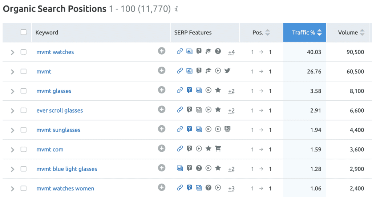Add mvmt watches keyword with plus icon

tap(162, 51)
